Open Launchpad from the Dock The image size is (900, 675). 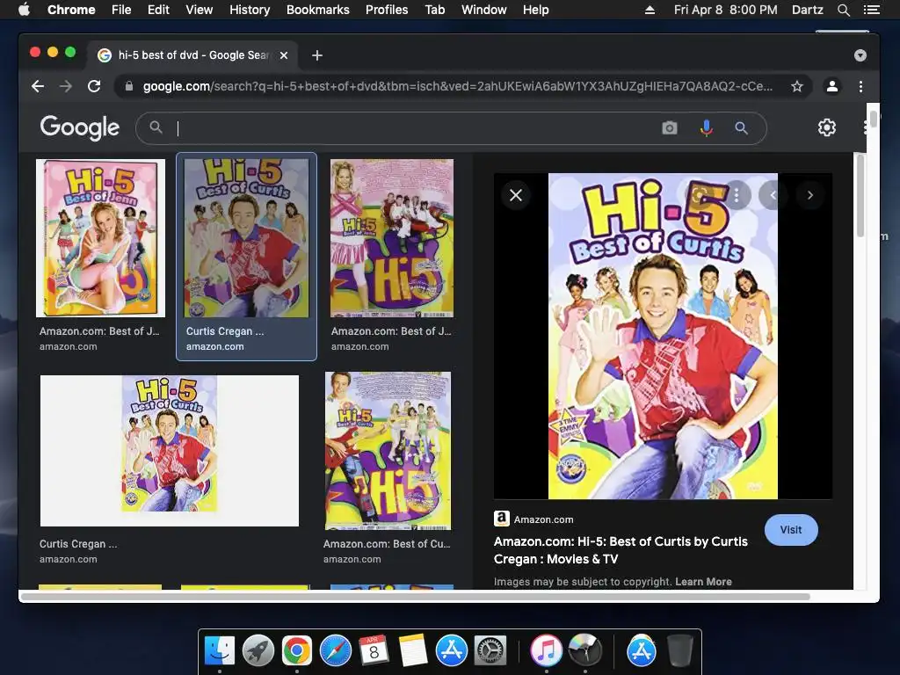pos(258,651)
